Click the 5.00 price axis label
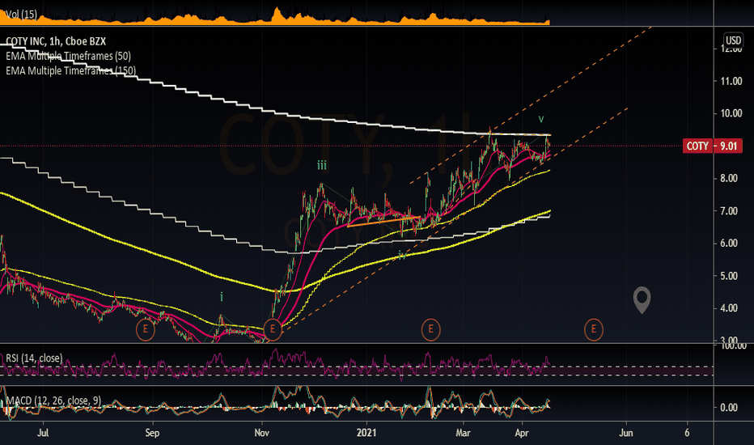 click(729, 276)
